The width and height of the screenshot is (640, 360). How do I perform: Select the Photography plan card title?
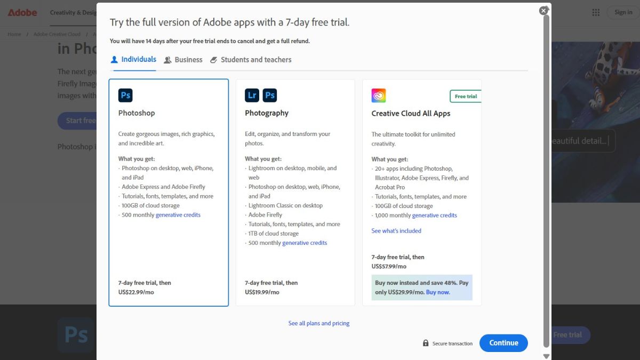point(267,113)
